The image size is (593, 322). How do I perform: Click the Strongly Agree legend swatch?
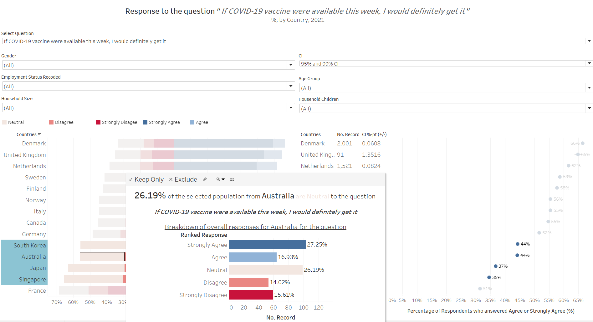145,122
